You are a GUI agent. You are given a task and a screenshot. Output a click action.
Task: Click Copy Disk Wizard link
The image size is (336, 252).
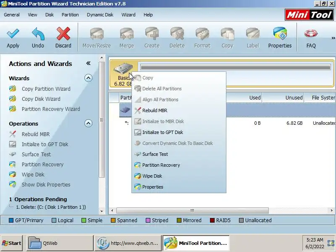[x=41, y=99]
